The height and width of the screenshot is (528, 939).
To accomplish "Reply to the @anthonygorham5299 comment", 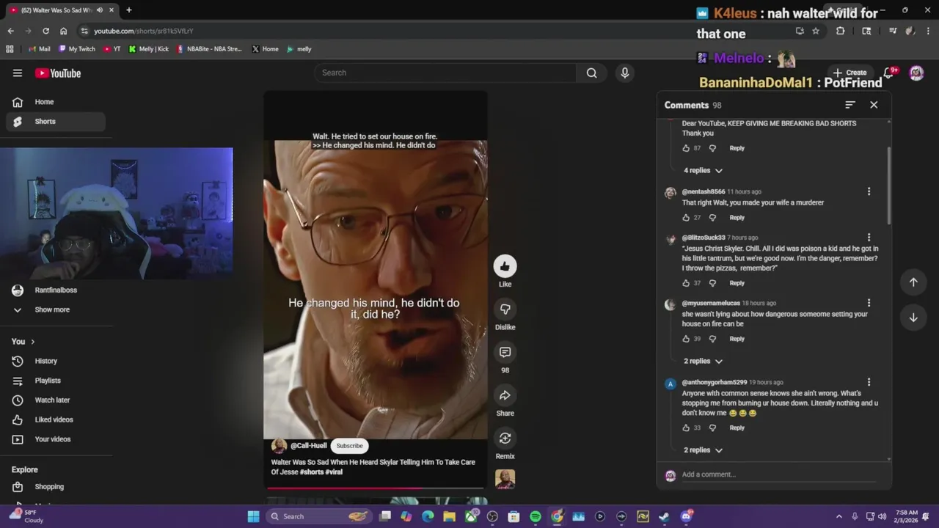I will pyautogui.click(x=737, y=428).
